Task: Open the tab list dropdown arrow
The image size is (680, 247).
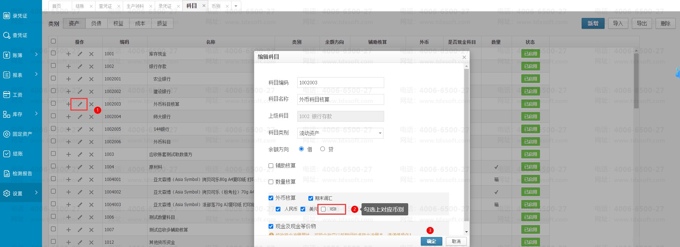Action: coord(236,6)
